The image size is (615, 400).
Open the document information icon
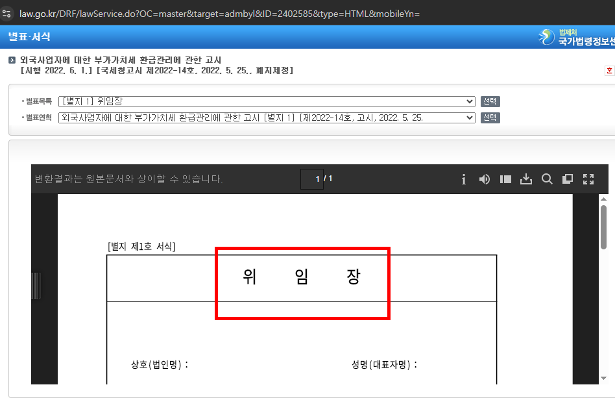(x=464, y=179)
